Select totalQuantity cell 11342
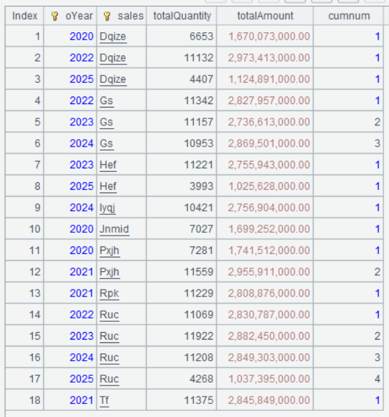Screen dimensions: 389x417 coord(181,101)
